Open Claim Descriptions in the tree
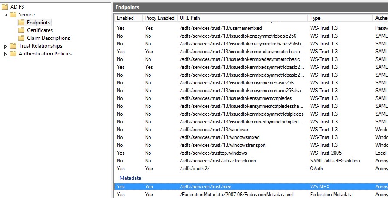Viewport: 388px width, 198px height. pyautogui.click(x=49, y=38)
